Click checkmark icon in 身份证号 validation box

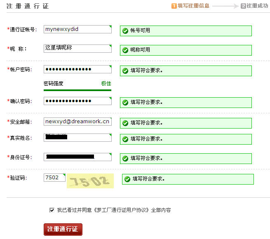(x=125, y=159)
